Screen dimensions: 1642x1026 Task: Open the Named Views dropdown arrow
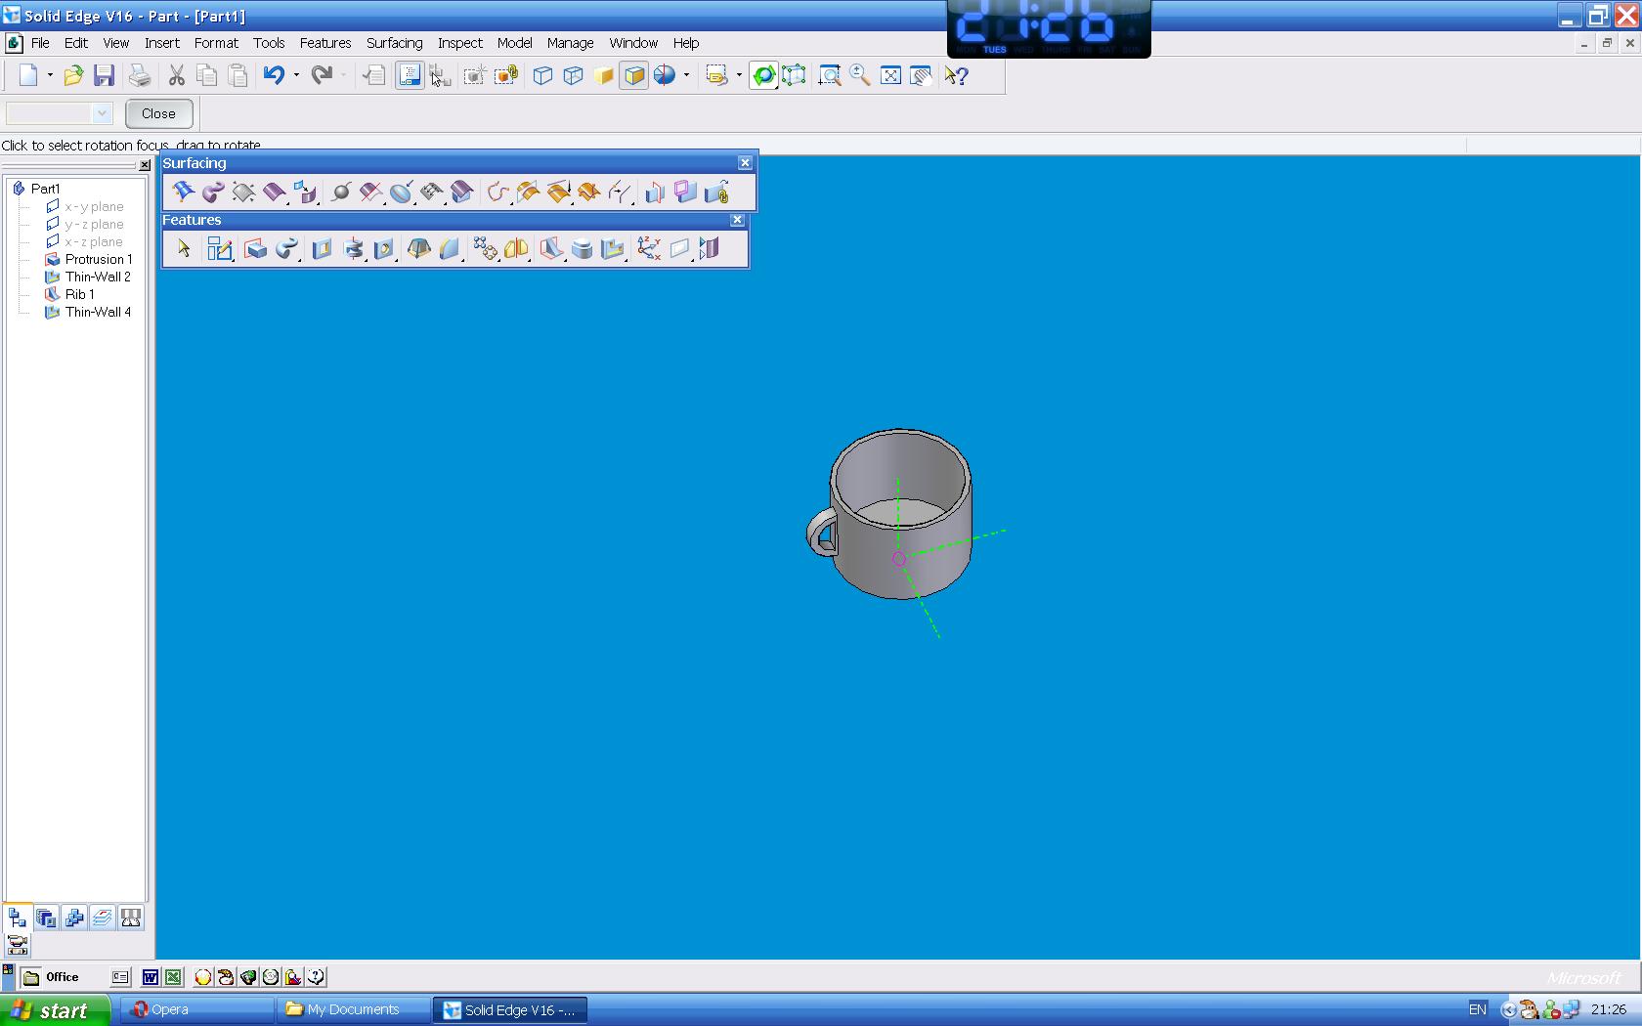[x=739, y=75]
